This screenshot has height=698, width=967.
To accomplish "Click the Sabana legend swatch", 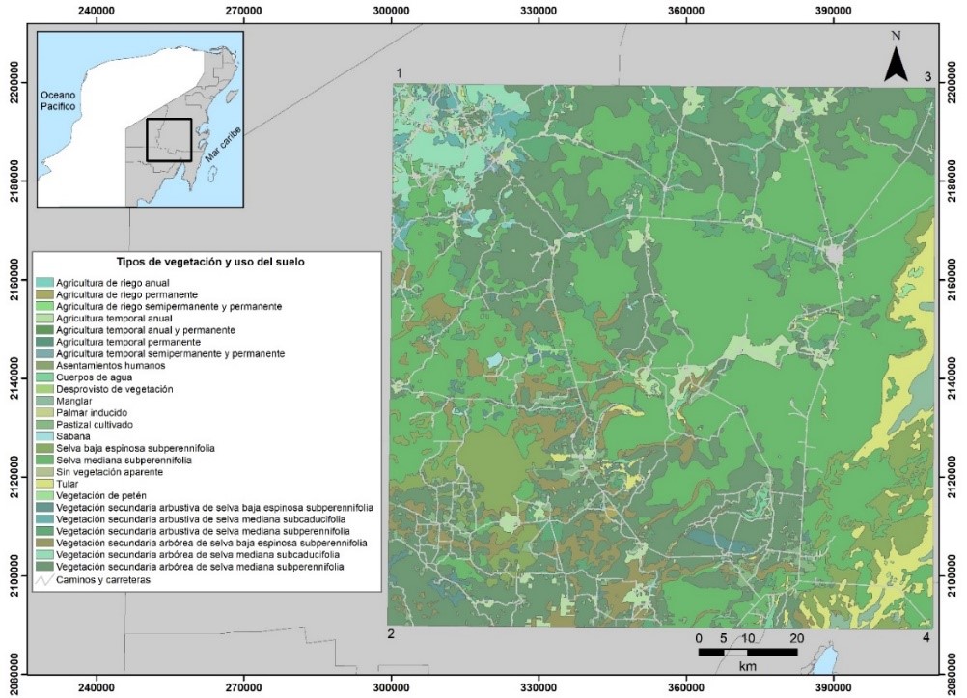I will pyautogui.click(x=45, y=436).
